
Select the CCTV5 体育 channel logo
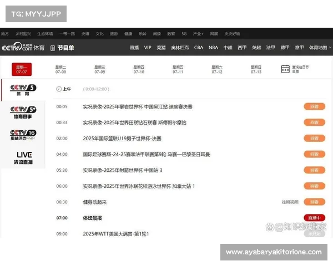[23, 90]
